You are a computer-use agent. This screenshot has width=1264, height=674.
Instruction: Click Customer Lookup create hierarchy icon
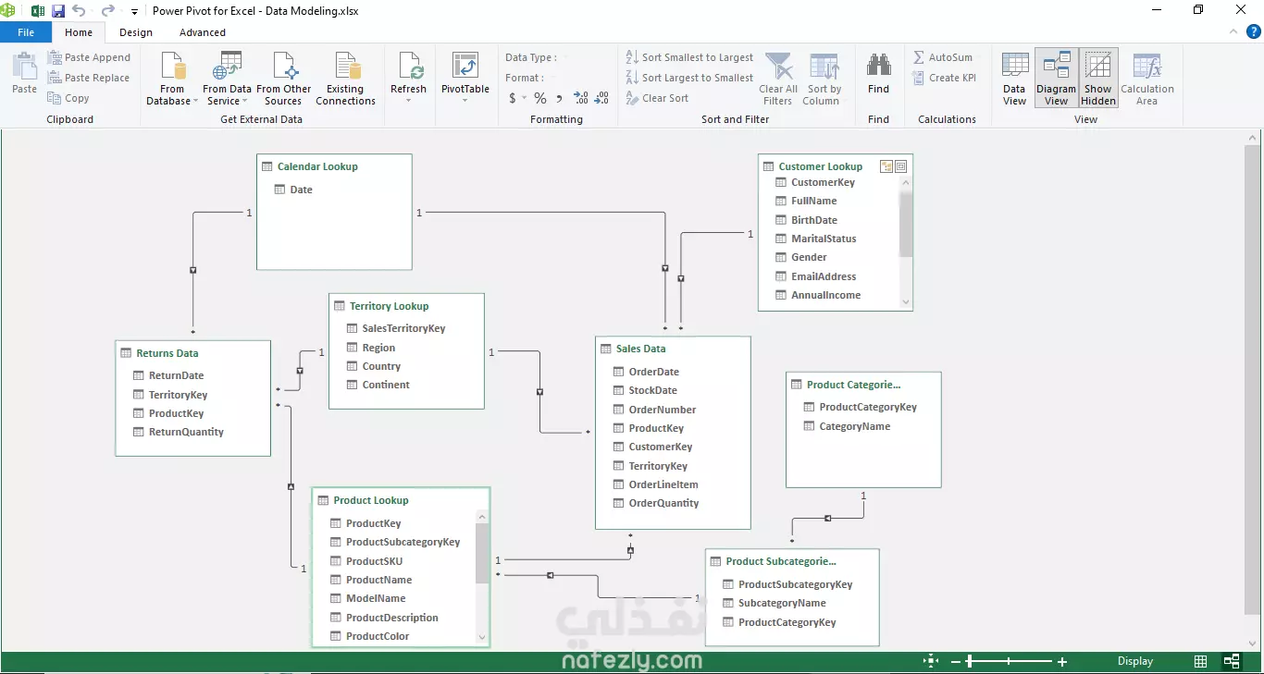point(886,166)
